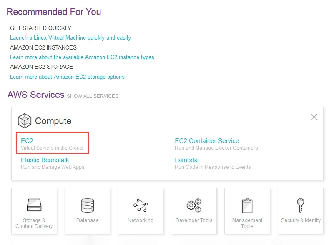This screenshot has width=334, height=245.
Task: Learn more about EC2 storage options
Action: coord(67,77)
